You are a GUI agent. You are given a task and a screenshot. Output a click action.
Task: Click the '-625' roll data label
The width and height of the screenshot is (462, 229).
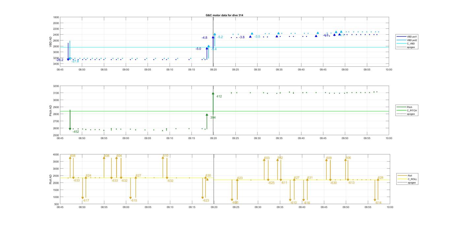point(271,183)
